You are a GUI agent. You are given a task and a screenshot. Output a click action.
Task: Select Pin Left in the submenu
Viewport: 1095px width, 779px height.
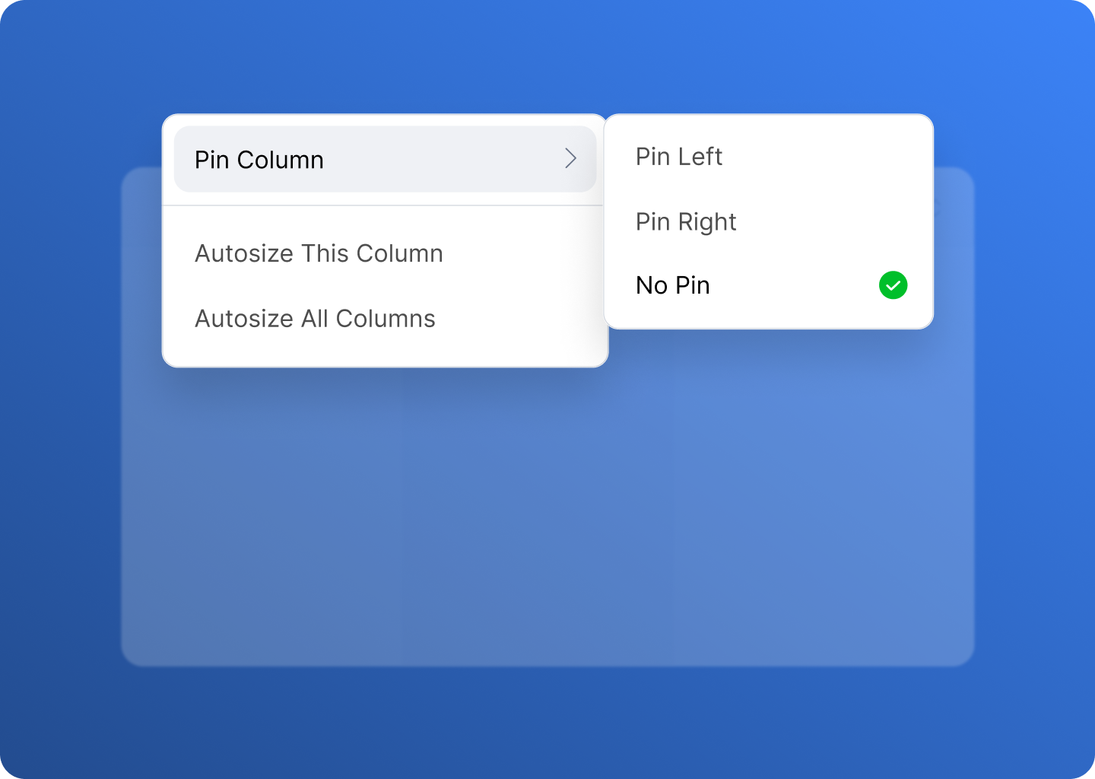(768, 157)
